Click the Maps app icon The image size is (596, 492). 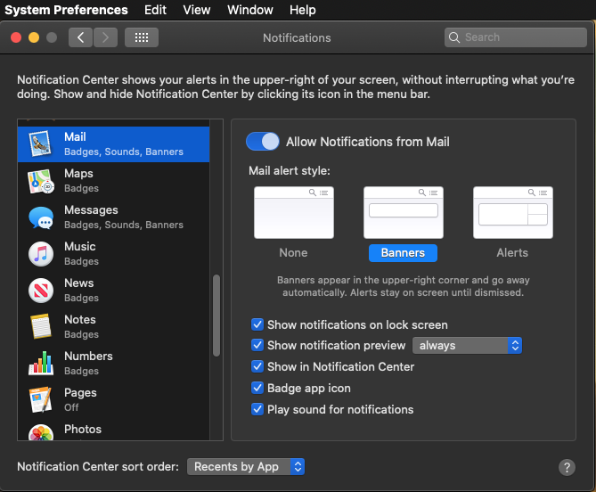[x=40, y=181]
